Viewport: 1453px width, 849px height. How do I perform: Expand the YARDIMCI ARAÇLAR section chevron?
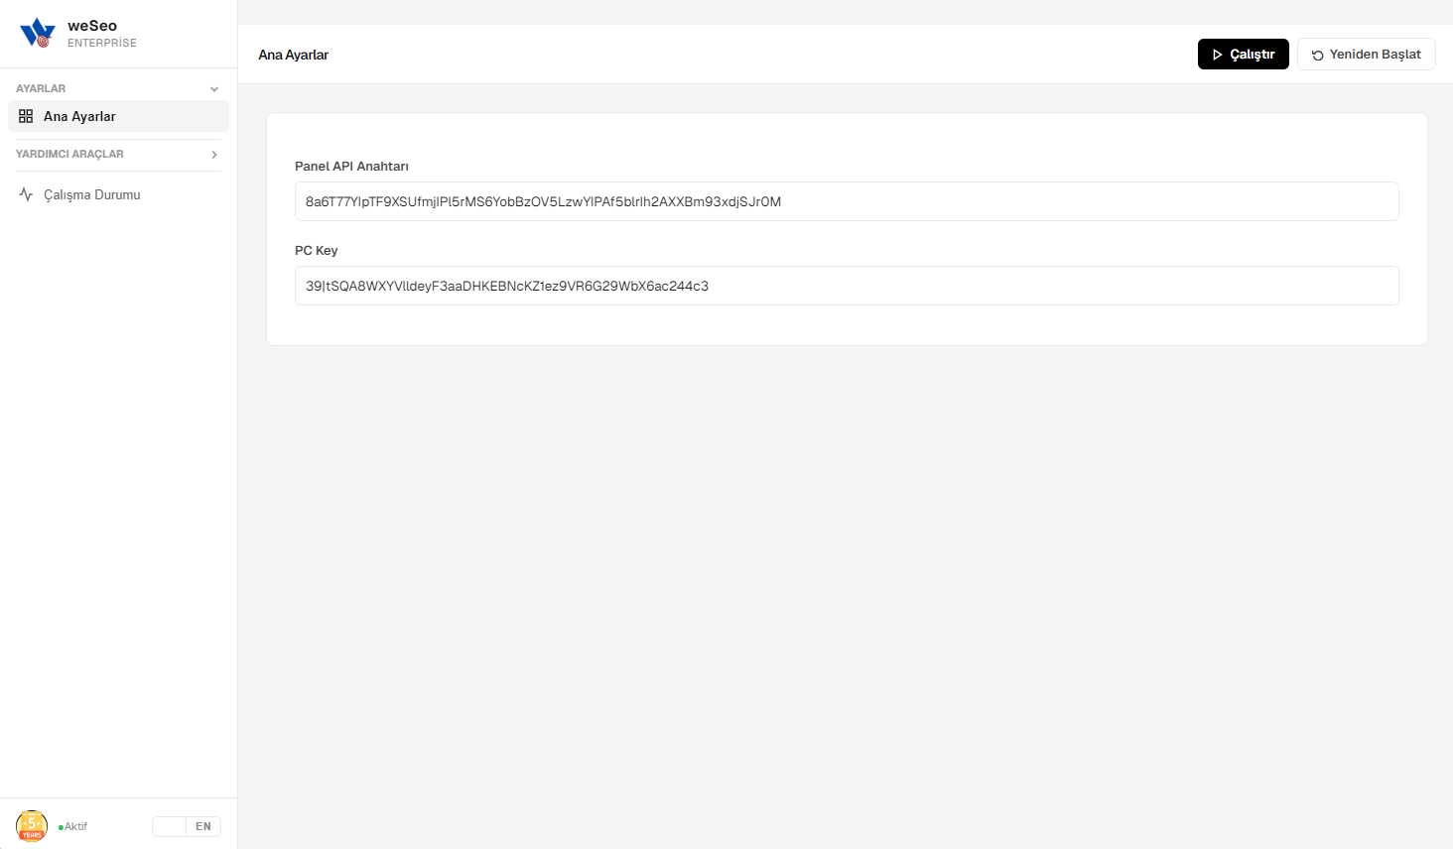(x=214, y=155)
